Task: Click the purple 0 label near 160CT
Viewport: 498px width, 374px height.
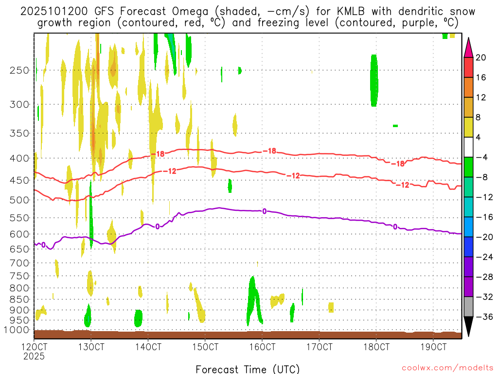Action: tap(264, 211)
